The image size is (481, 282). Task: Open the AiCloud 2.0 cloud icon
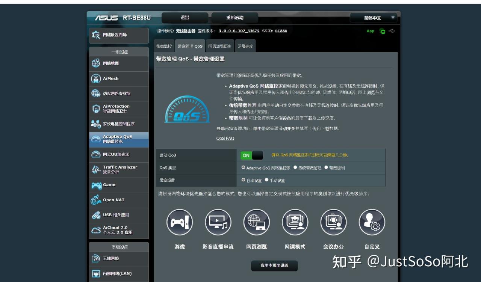pyautogui.click(x=96, y=230)
